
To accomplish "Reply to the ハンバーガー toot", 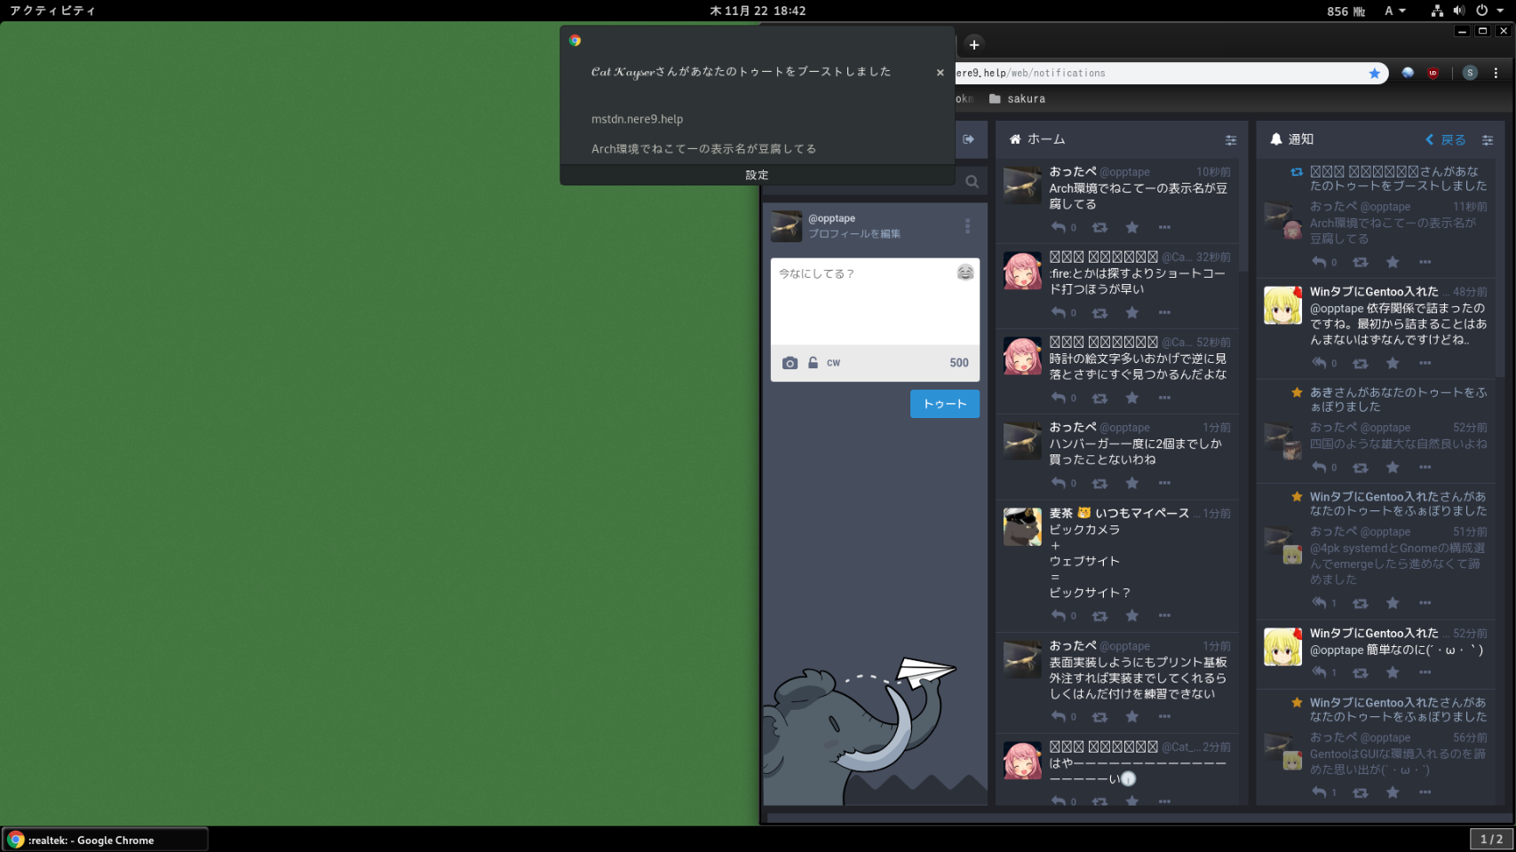I will pos(1059,483).
